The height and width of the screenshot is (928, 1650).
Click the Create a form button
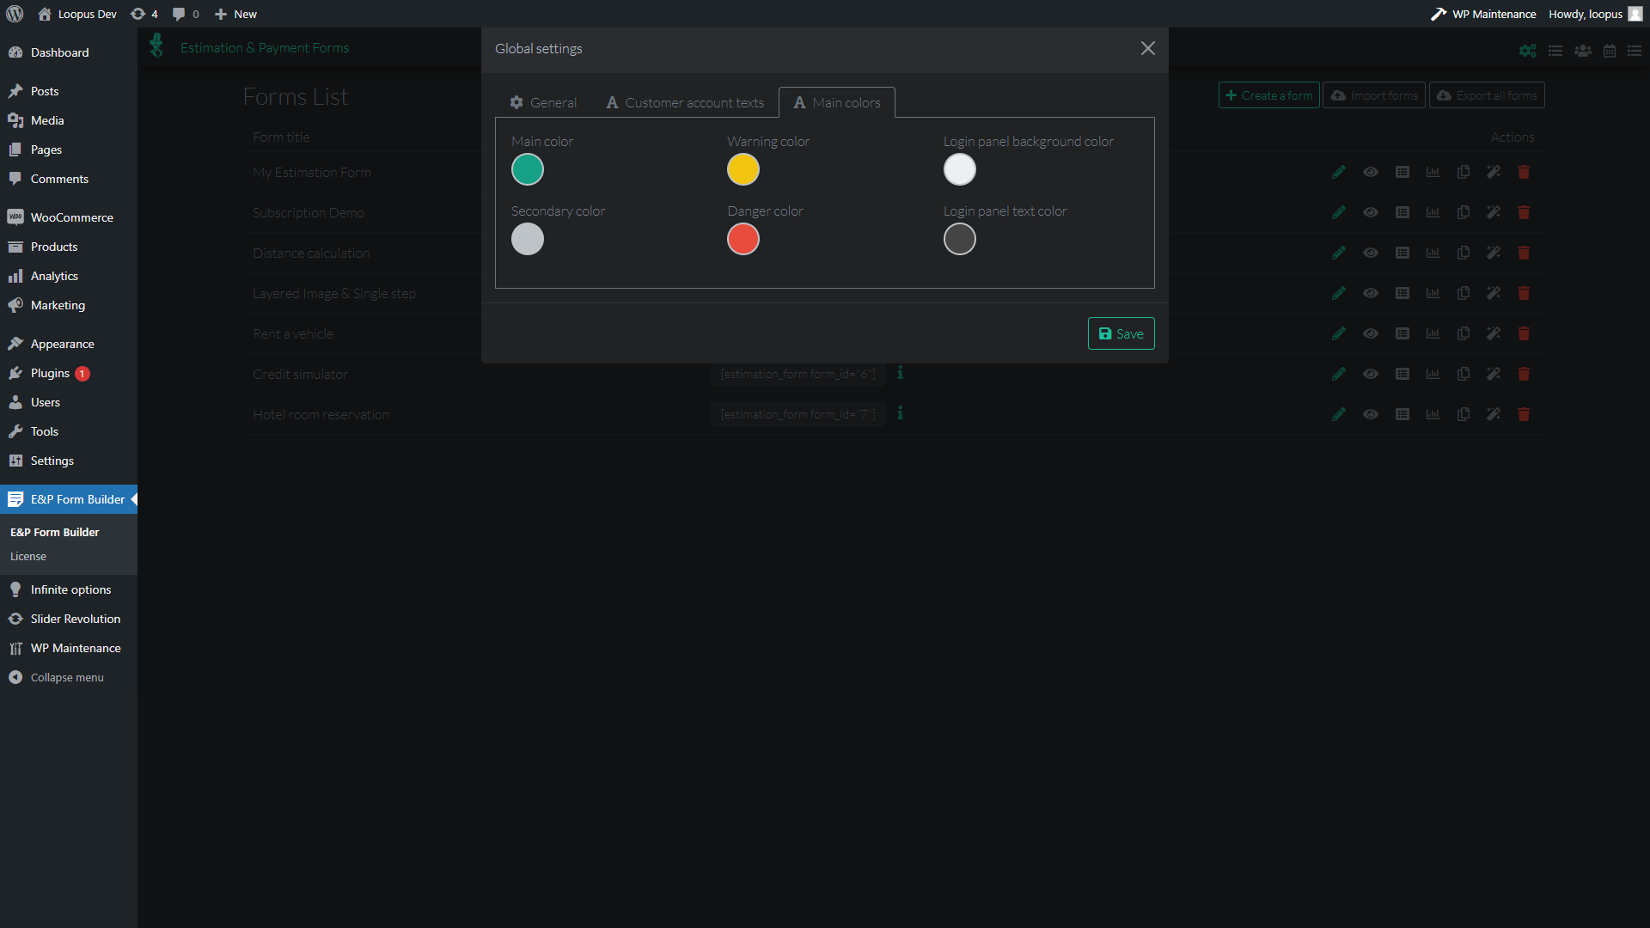[1268, 95]
